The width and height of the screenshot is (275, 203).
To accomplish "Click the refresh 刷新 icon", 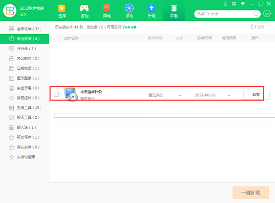I will coord(254,27).
